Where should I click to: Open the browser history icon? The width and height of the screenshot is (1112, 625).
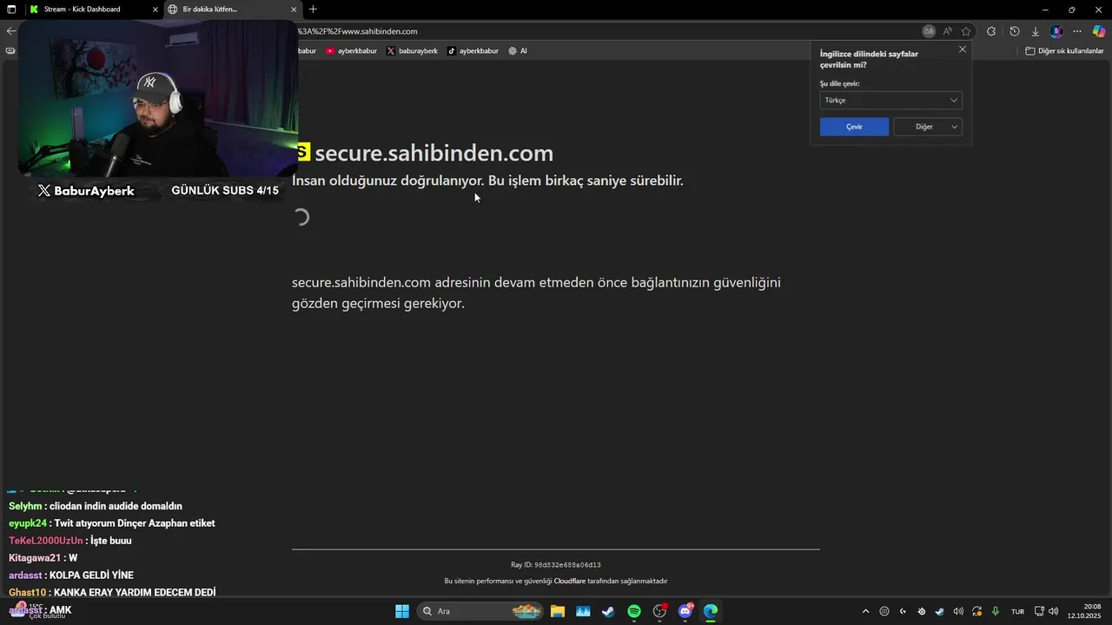[1014, 31]
